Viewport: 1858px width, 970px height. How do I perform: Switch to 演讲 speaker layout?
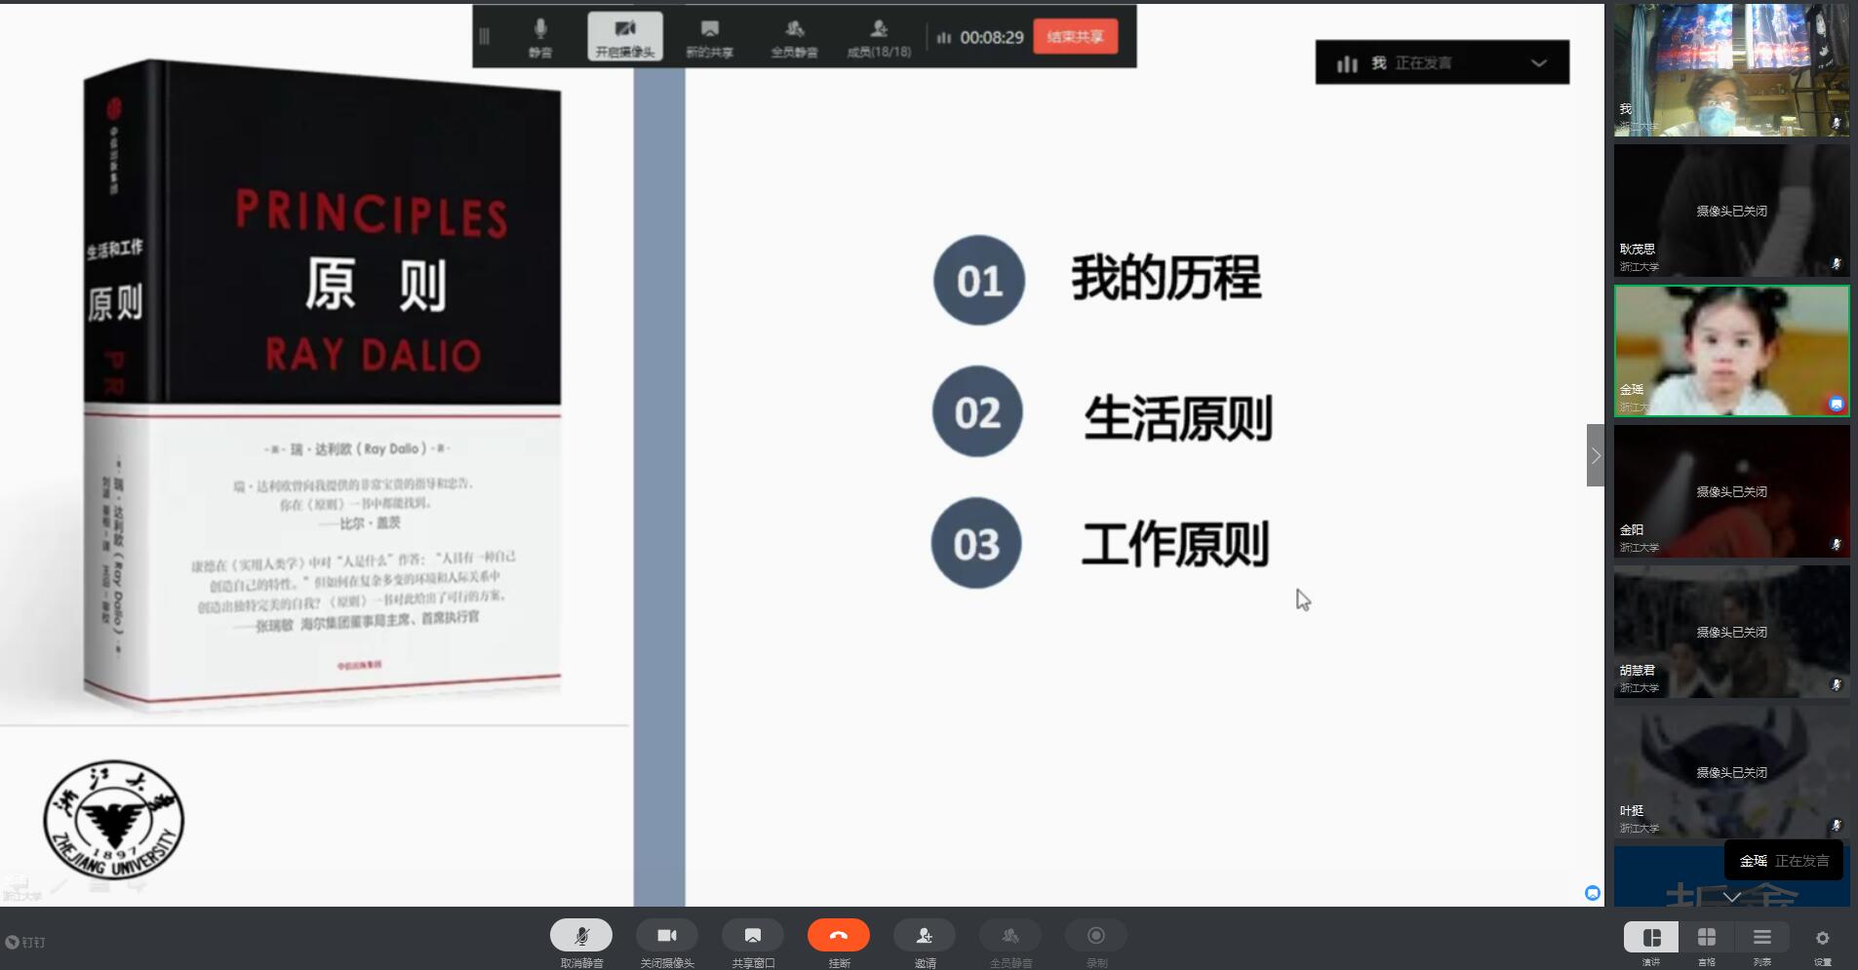pos(1651,937)
